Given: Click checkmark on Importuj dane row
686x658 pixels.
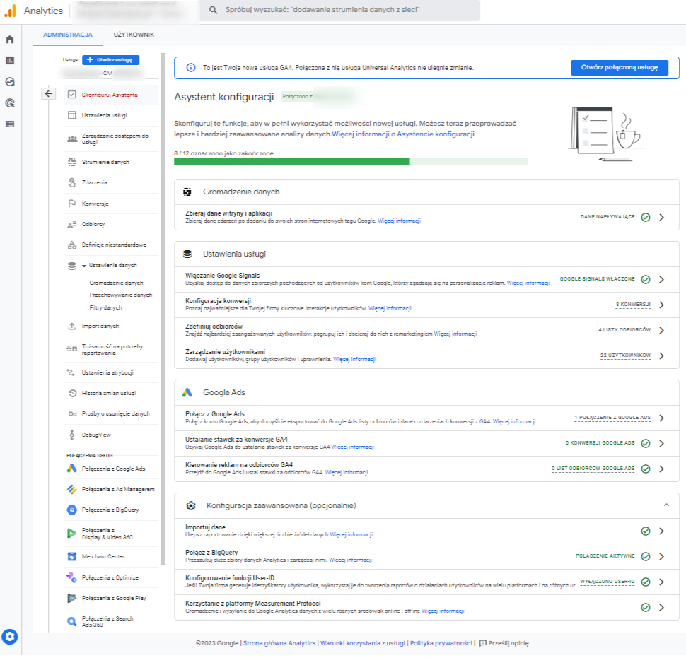Looking at the screenshot, I should [645, 531].
